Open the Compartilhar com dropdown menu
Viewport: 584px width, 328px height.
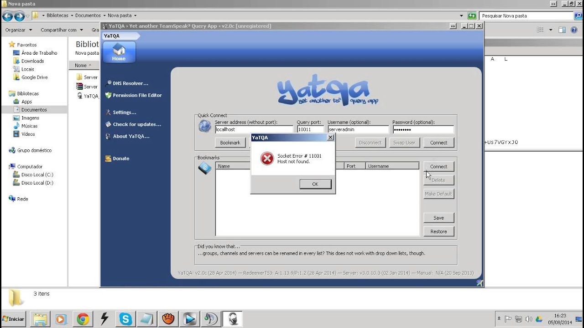tap(62, 30)
